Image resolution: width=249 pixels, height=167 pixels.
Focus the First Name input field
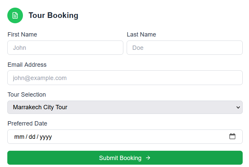click(x=65, y=48)
